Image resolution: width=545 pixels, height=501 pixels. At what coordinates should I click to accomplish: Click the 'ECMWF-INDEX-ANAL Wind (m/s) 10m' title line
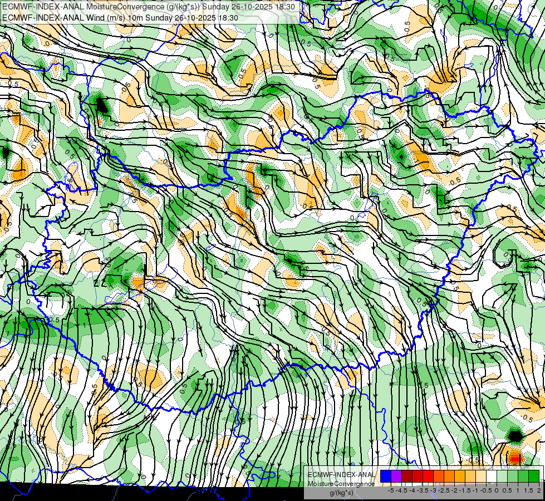click(x=120, y=17)
